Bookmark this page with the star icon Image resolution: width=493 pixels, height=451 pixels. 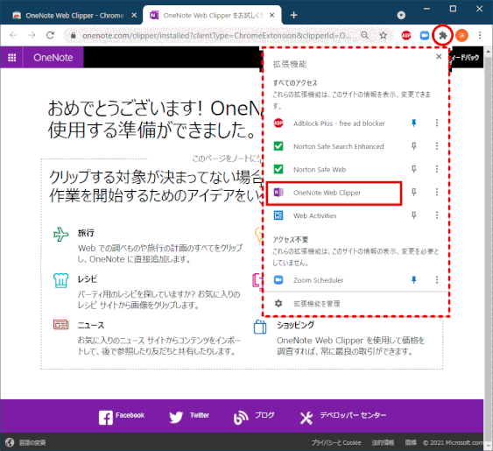(x=383, y=35)
